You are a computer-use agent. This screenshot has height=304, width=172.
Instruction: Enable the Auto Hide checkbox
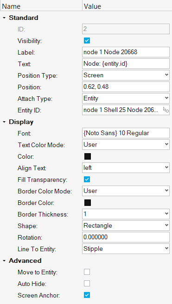coord(87,284)
